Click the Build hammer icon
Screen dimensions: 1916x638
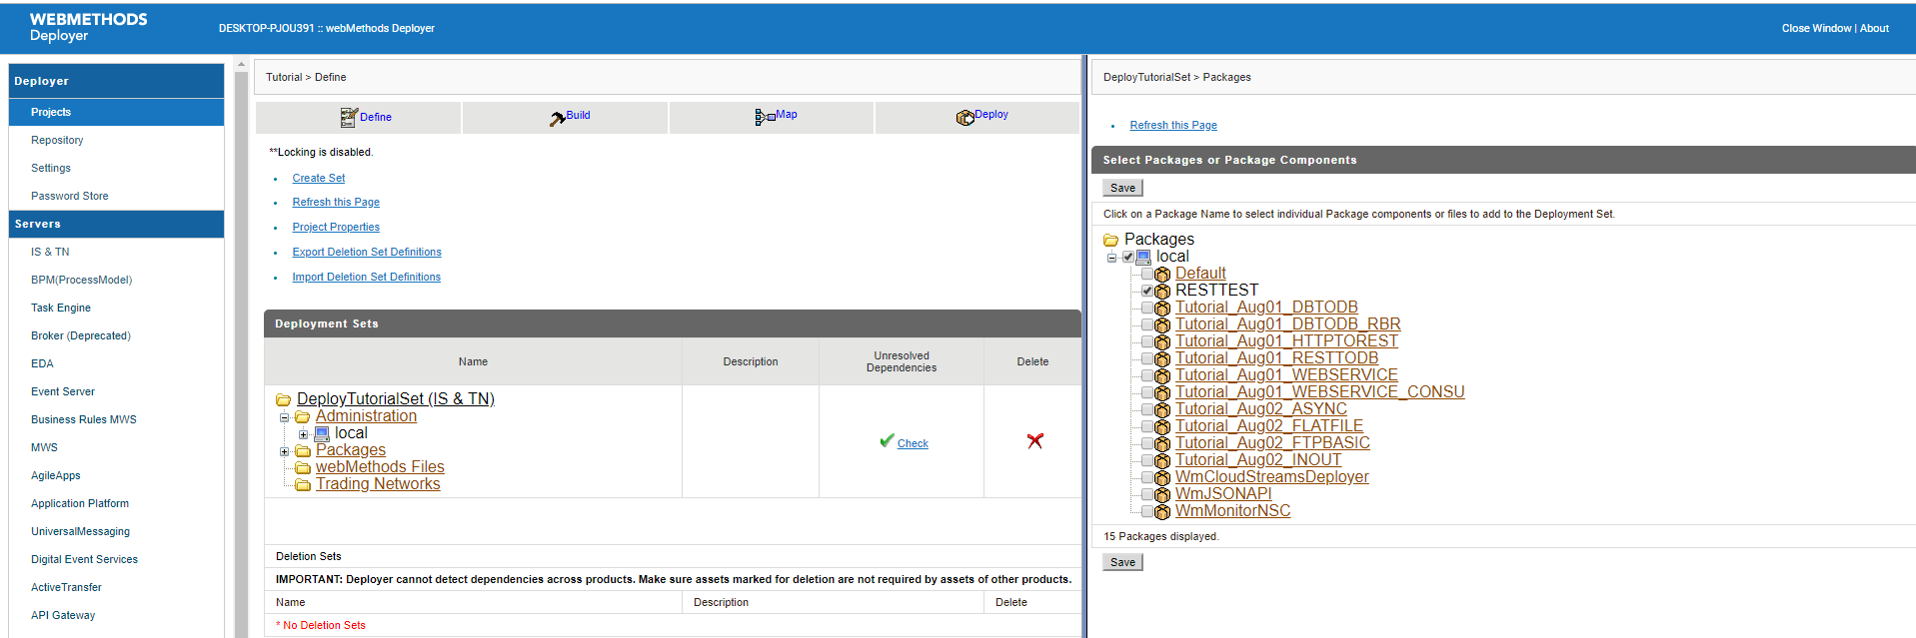click(557, 119)
